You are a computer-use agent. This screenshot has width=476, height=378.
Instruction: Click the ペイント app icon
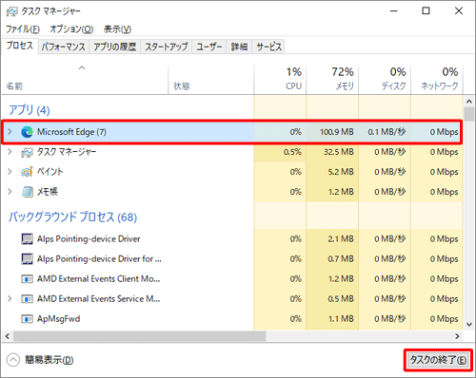(x=27, y=172)
